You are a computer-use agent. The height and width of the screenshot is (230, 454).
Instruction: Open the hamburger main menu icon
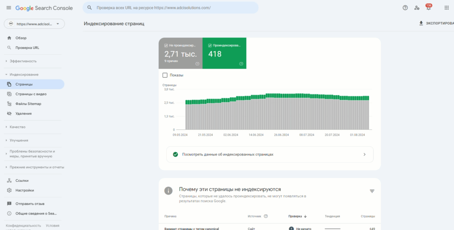point(8,8)
